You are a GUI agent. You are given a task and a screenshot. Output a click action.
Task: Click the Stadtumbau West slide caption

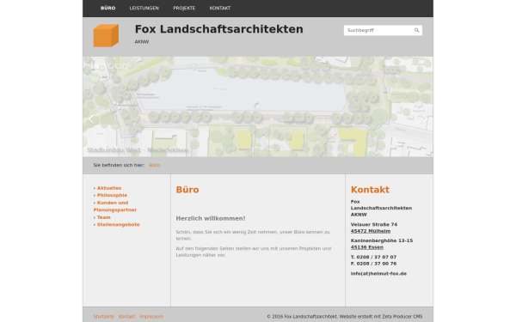[x=138, y=149]
